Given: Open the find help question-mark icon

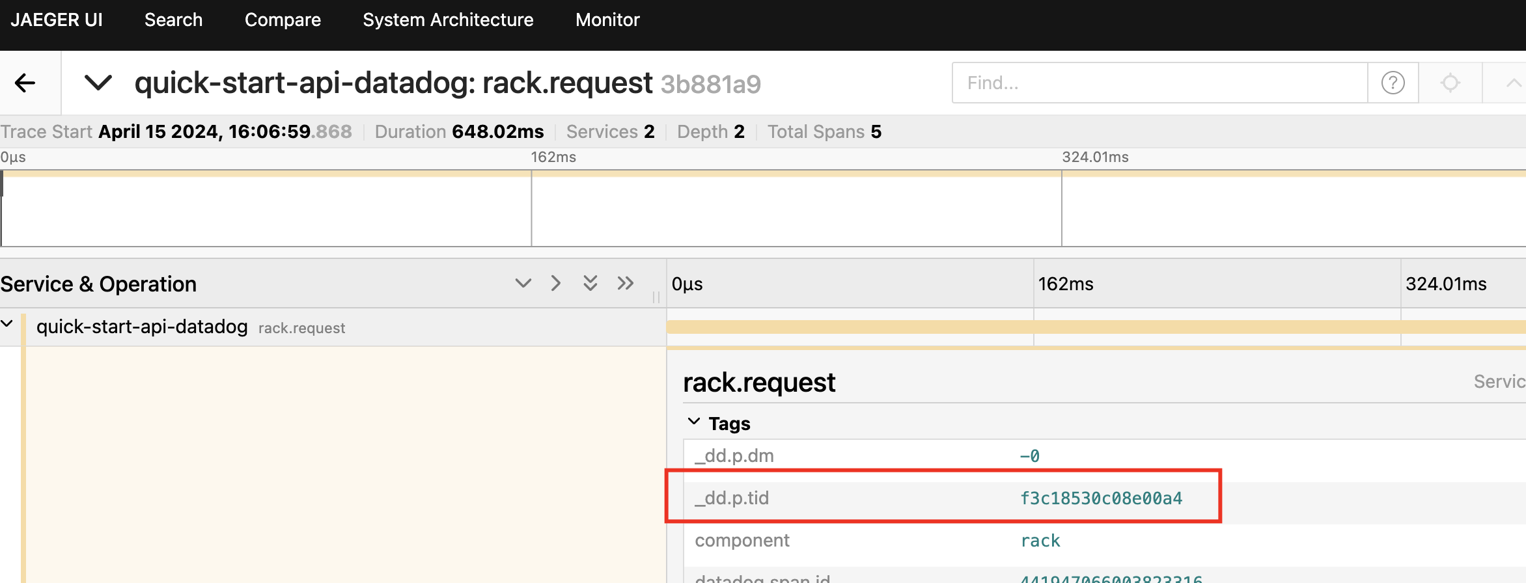Looking at the screenshot, I should [1393, 83].
